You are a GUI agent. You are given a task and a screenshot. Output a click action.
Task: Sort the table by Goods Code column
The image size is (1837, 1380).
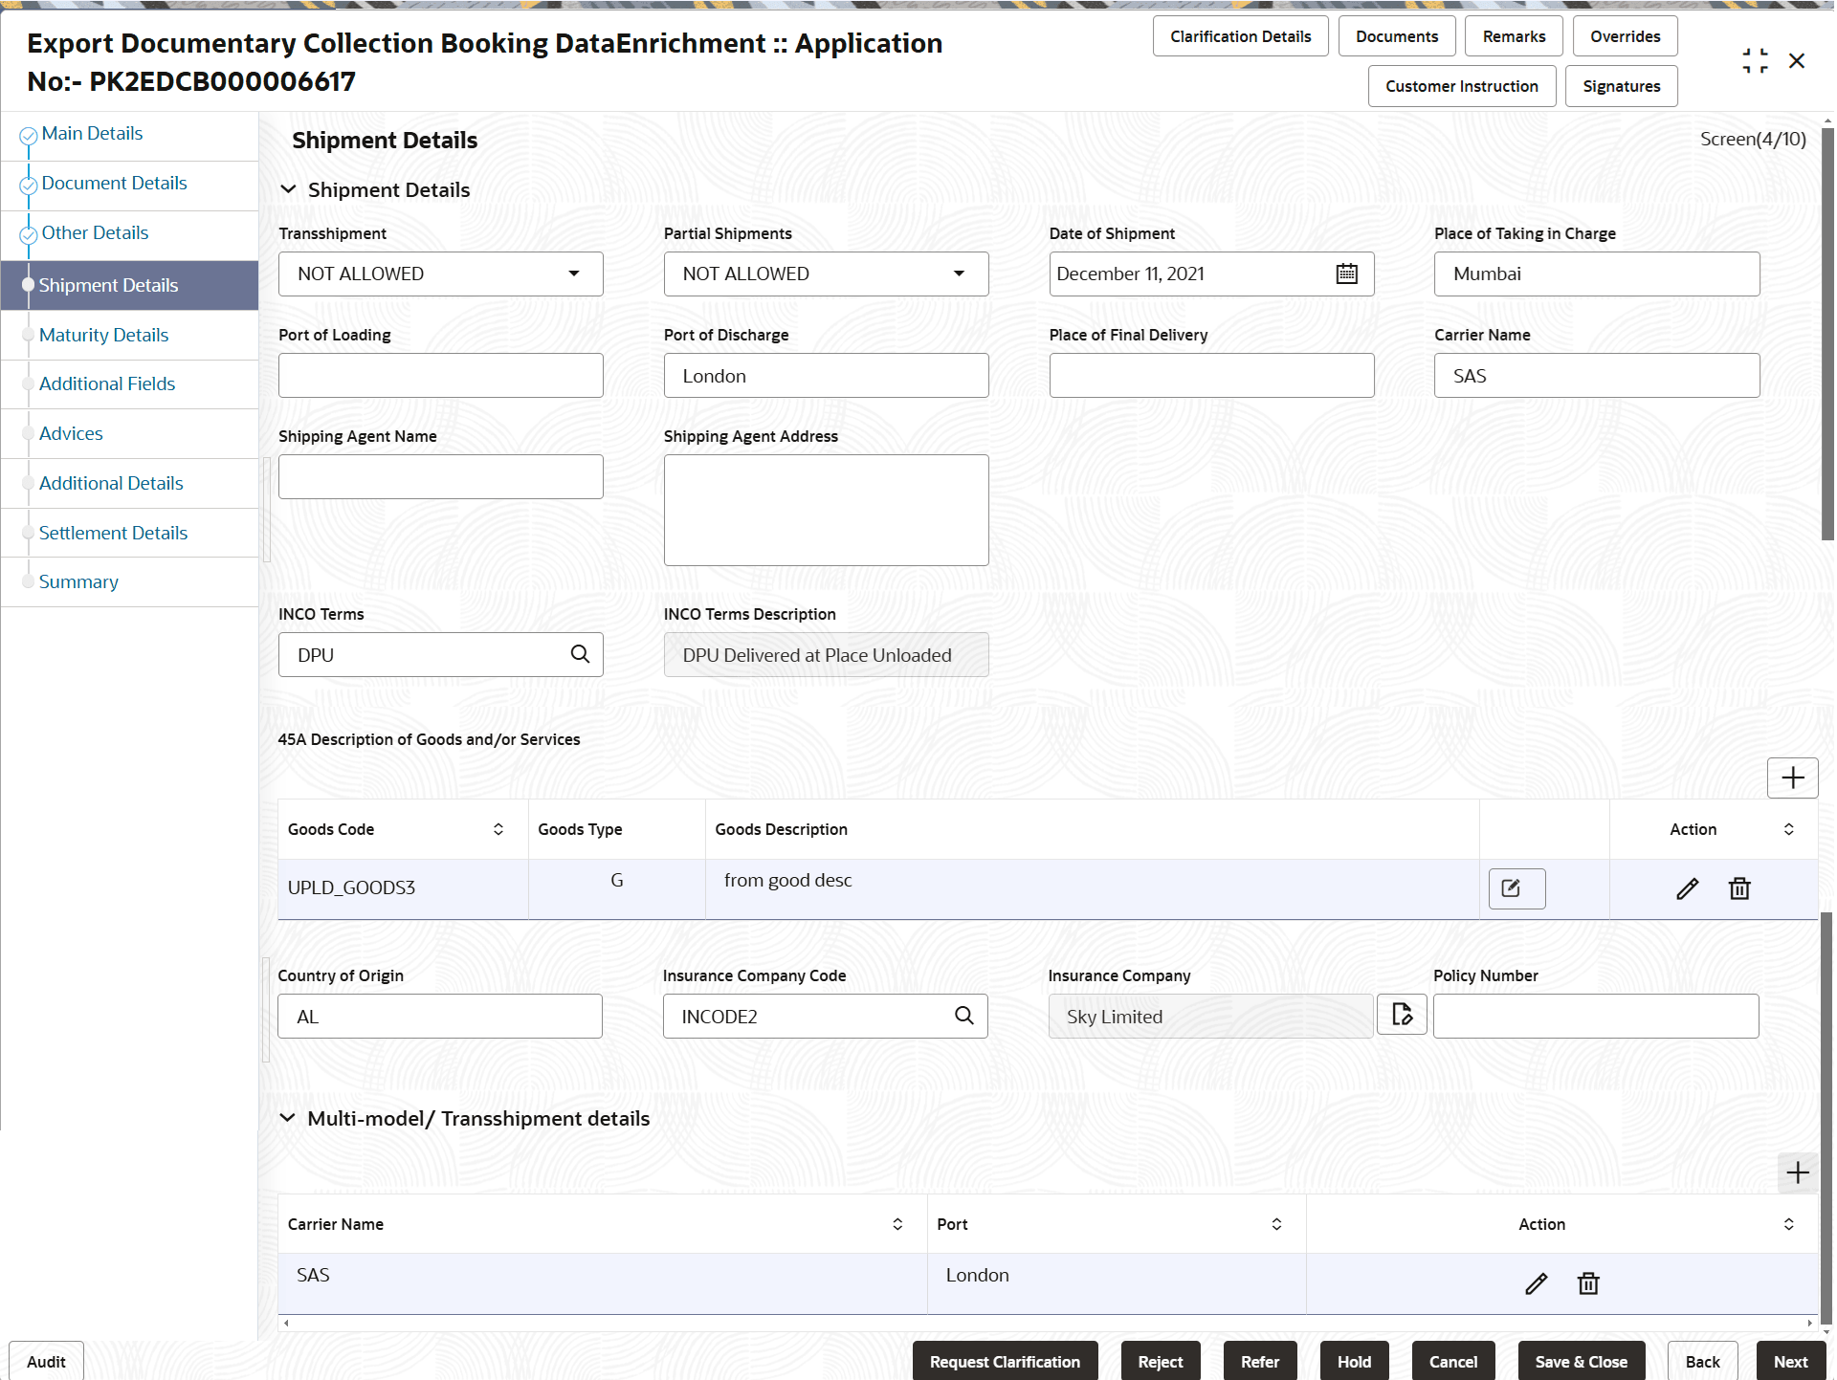[x=498, y=829]
